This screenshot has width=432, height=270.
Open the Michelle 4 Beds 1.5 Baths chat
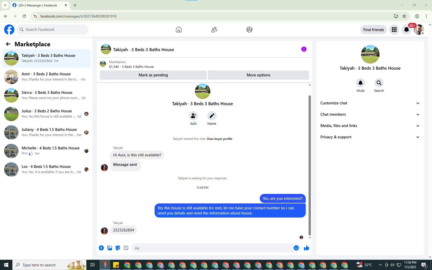tap(46, 151)
